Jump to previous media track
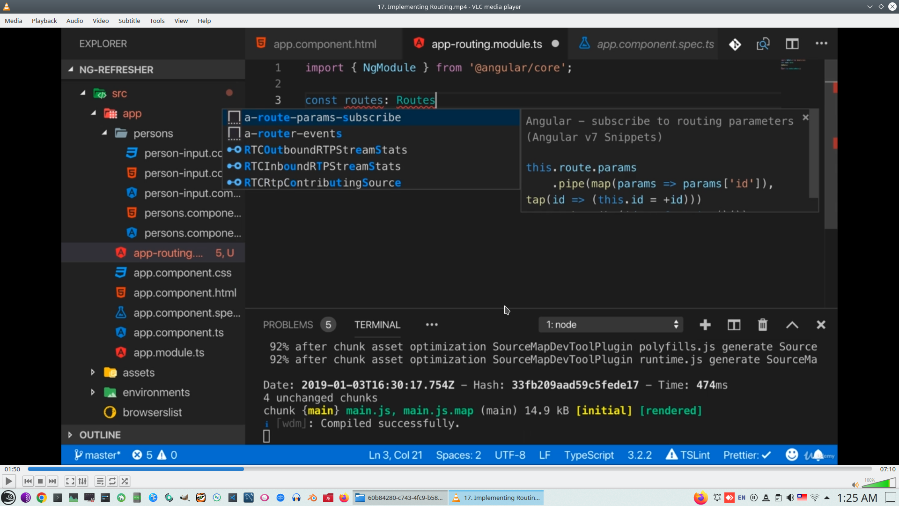 point(28,481)
